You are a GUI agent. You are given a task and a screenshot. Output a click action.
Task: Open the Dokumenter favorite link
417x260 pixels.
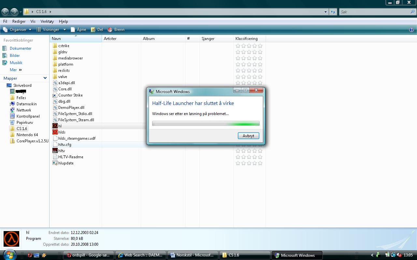point(21,48)
